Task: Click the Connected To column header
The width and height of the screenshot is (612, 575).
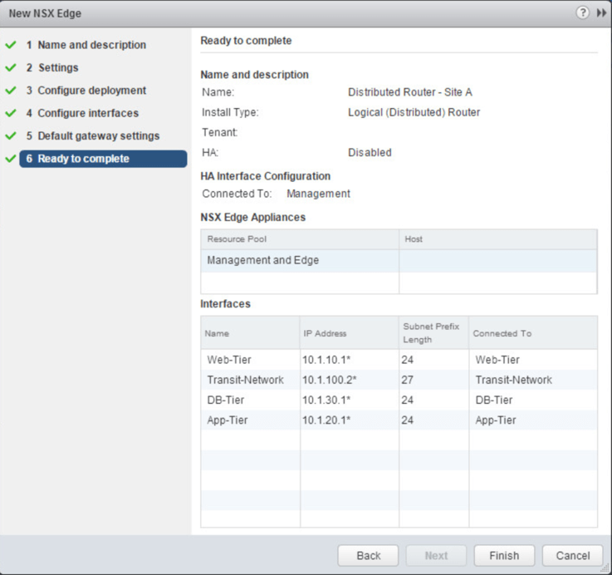Action: [531, 333]
